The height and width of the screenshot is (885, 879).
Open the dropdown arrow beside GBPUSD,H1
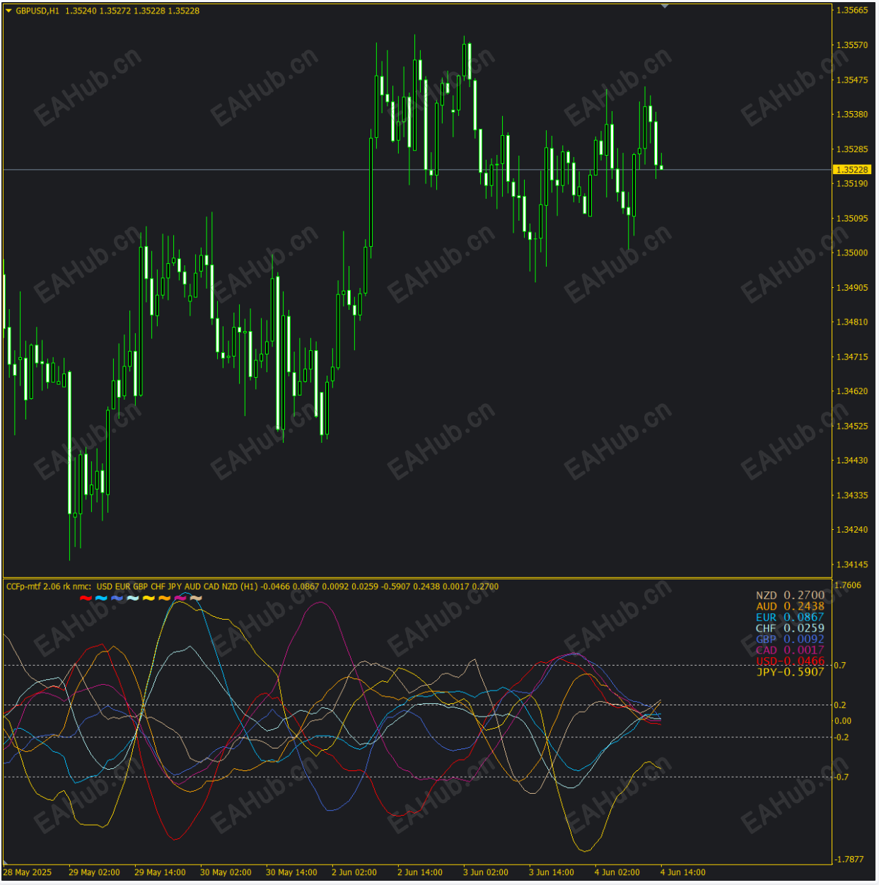pyautogui.click(x=9, y=11)
